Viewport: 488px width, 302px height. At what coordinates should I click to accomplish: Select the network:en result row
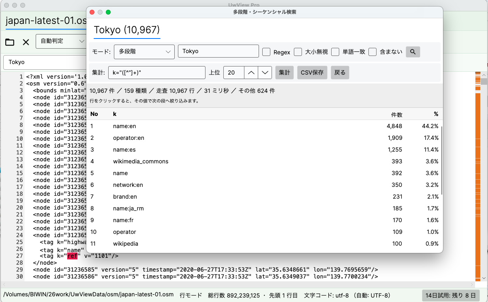[x=264, y=185]
